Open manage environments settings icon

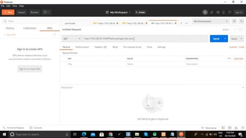(x=241, y=21)
